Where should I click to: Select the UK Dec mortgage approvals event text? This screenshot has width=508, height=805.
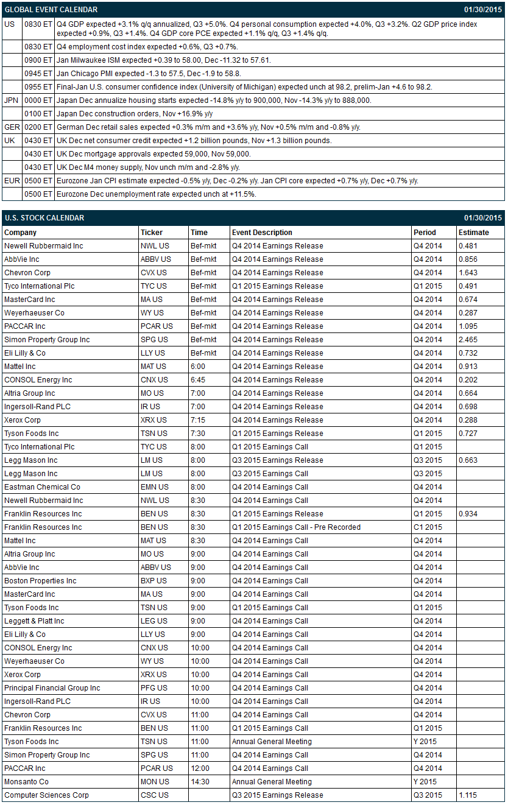153,154
